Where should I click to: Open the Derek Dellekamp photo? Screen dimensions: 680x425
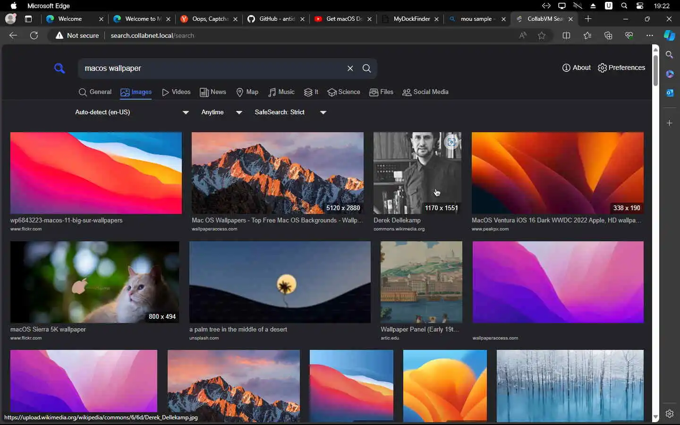[417, 173]
